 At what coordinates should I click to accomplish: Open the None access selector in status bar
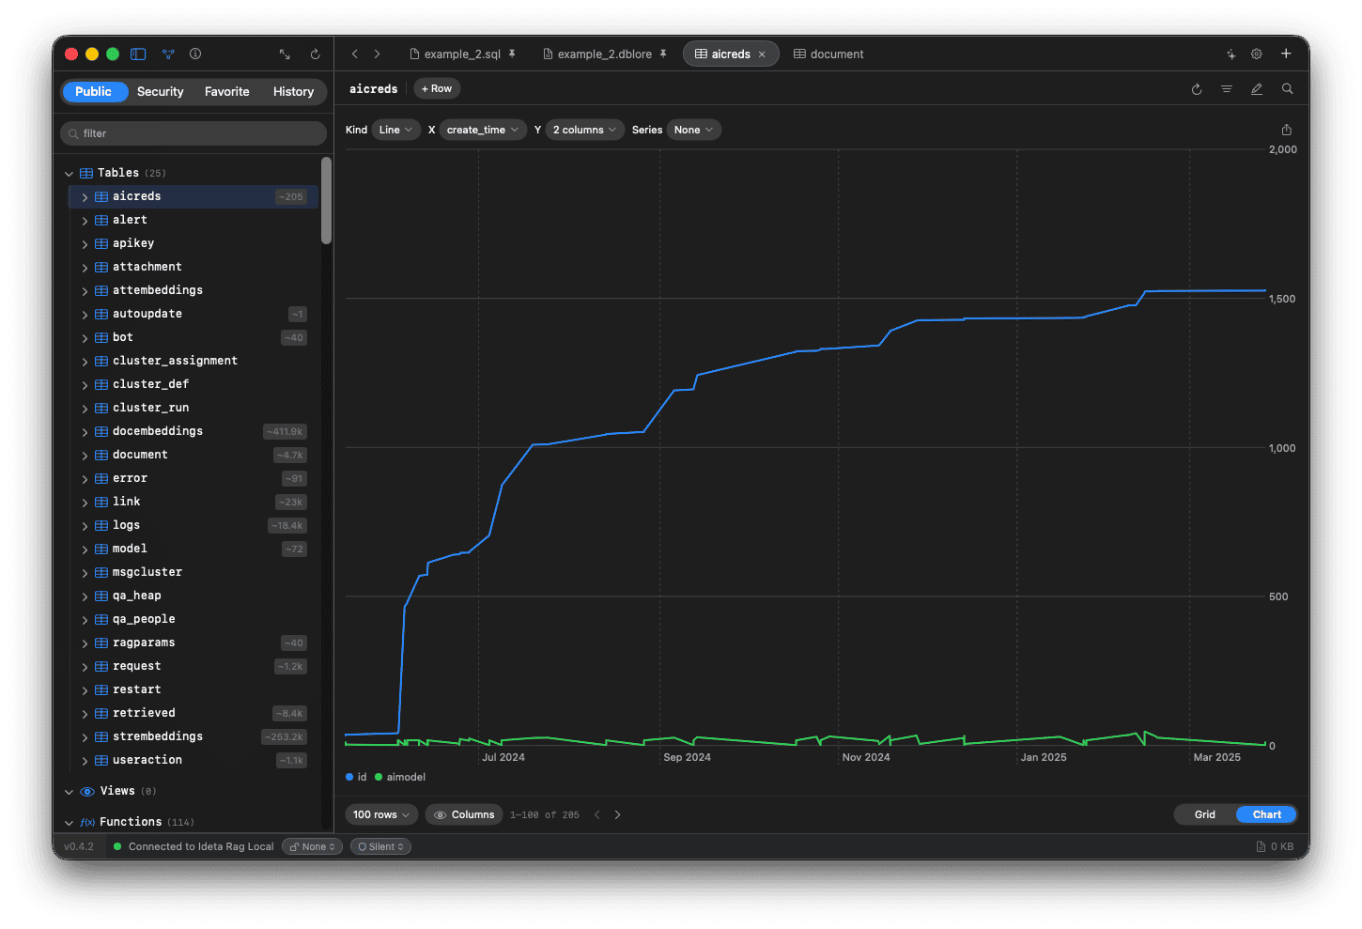(312, 846)
